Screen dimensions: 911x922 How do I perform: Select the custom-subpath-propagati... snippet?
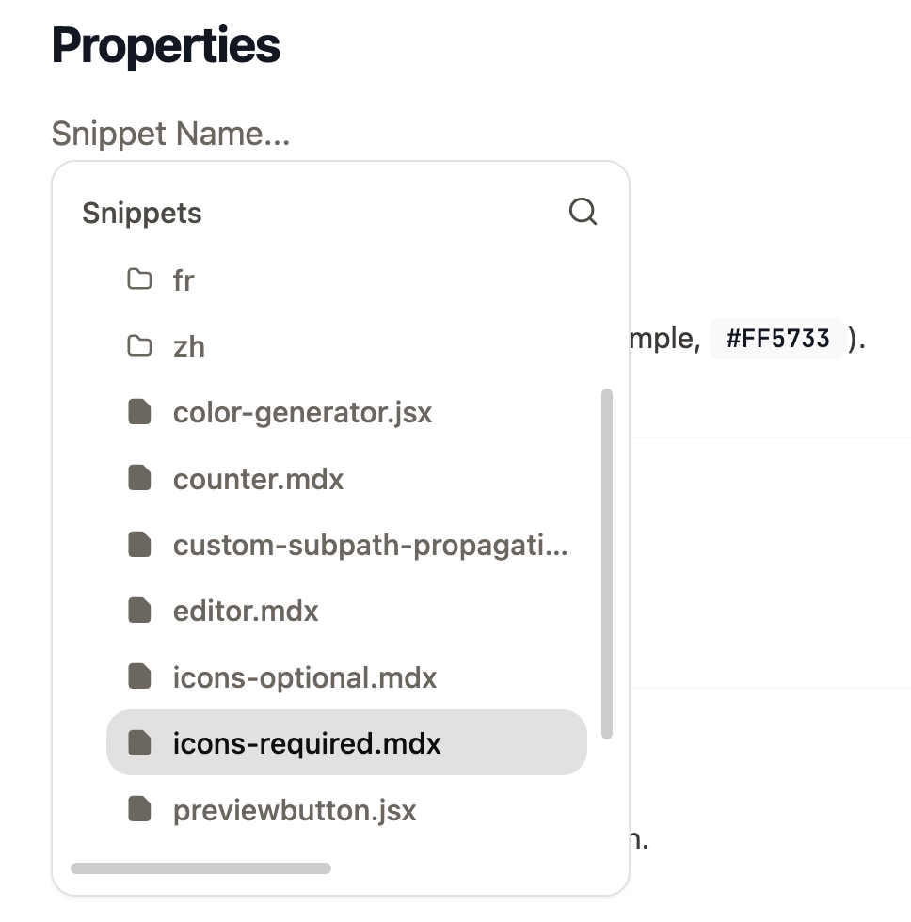370,544
